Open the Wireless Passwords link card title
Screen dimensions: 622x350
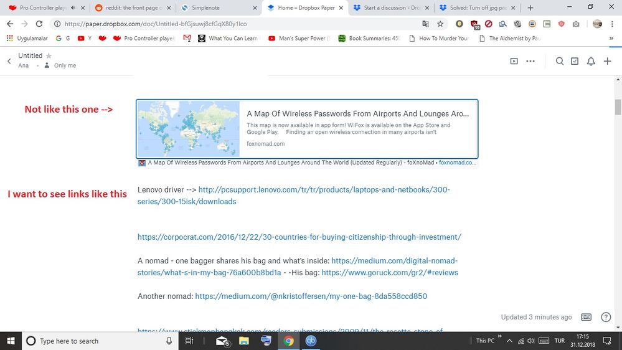[358, 113]
